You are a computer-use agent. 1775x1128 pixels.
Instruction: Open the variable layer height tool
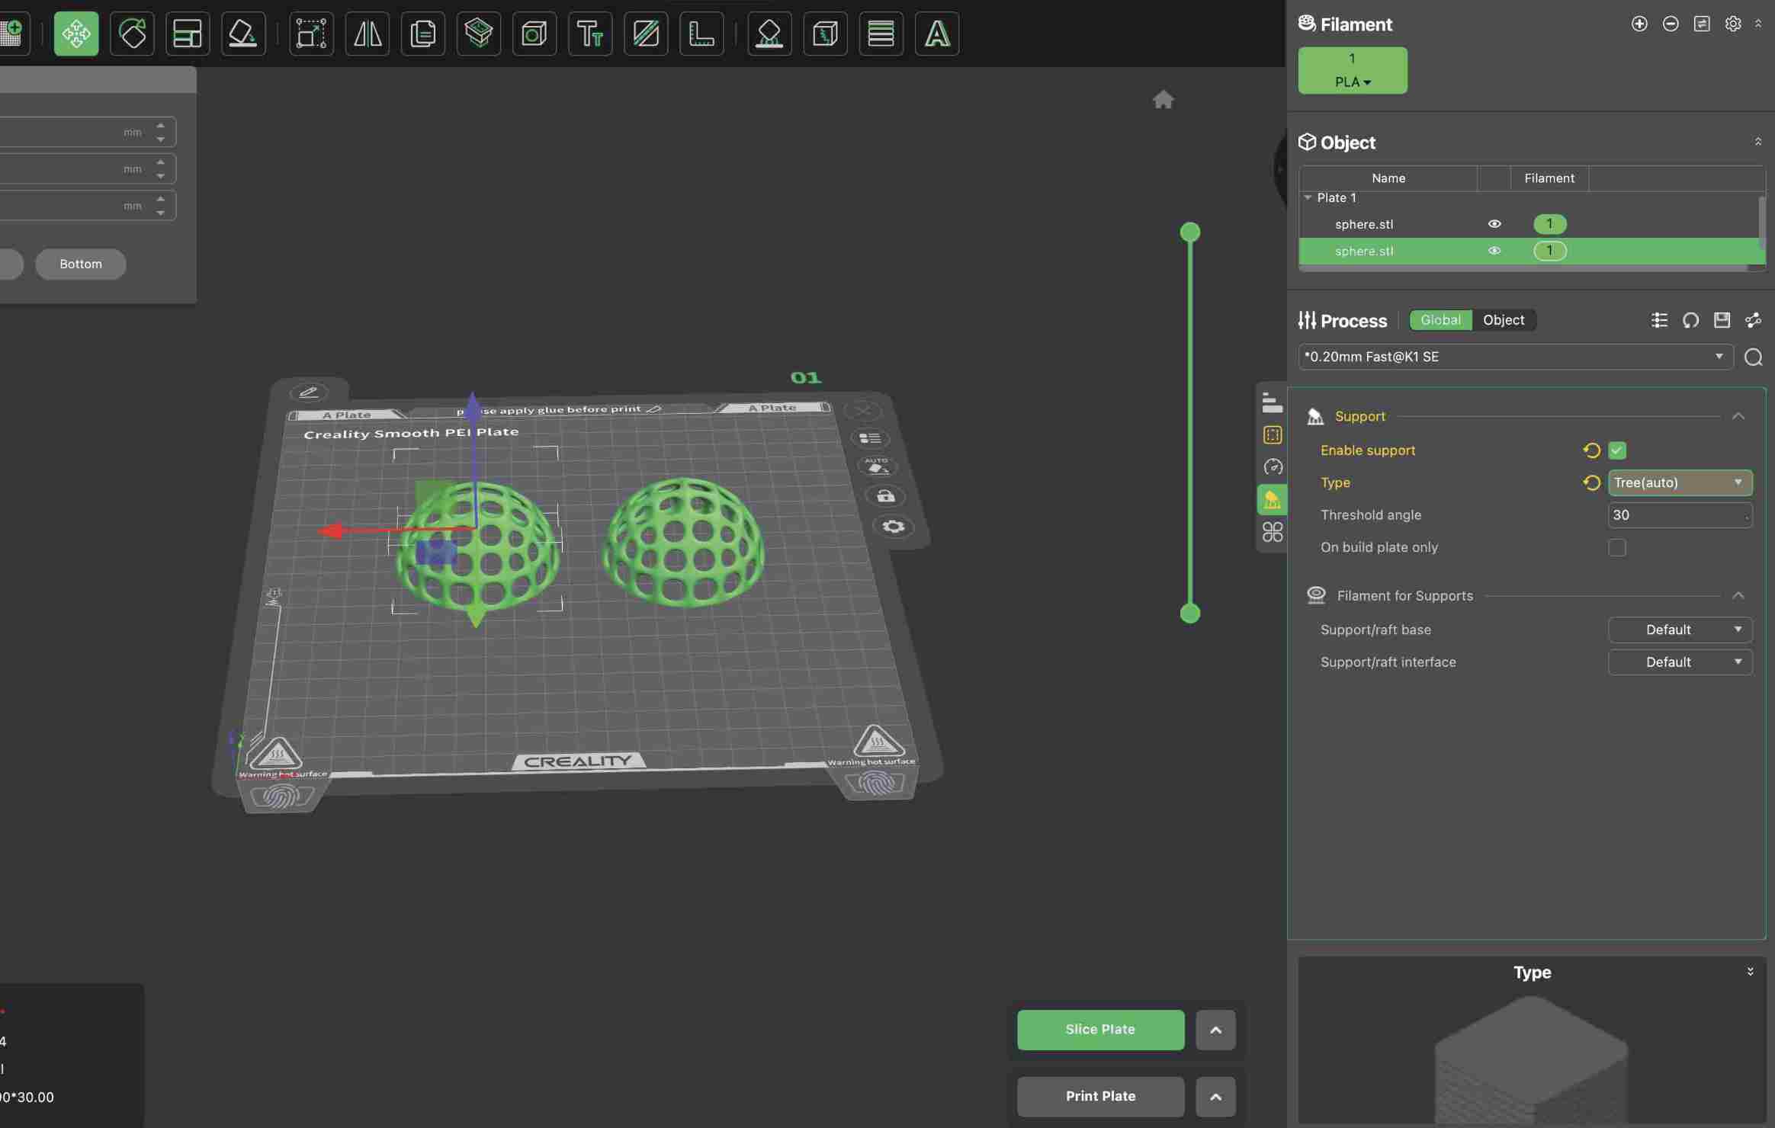(881, 33)
